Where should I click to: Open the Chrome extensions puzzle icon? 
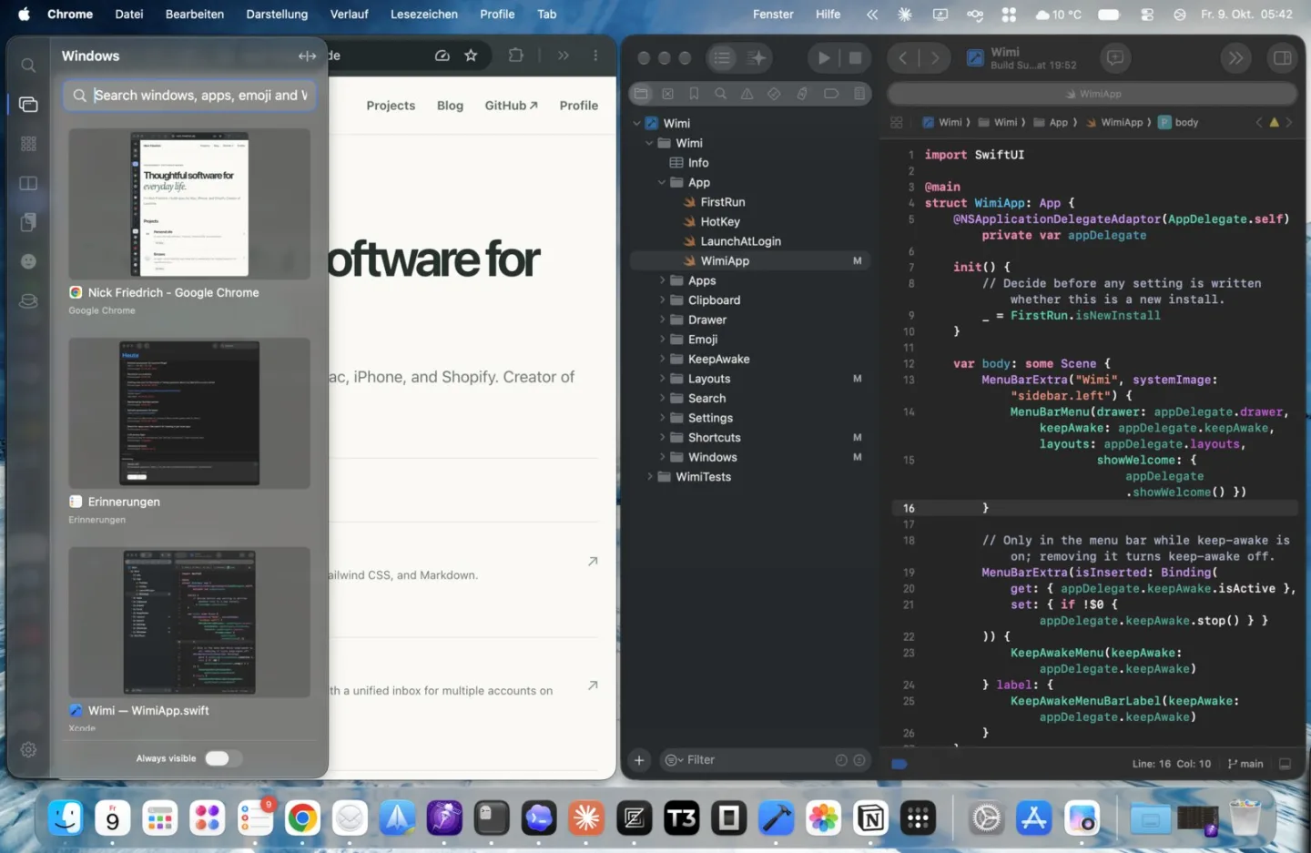(516, 56)
